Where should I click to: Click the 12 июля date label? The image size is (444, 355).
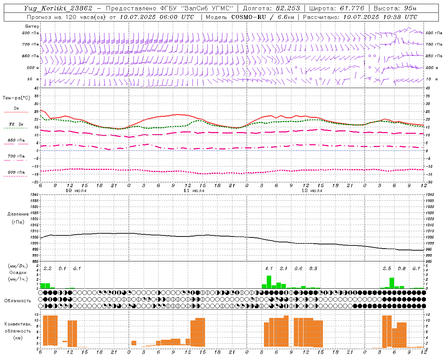pyautogui.click(x=312, y=191)
